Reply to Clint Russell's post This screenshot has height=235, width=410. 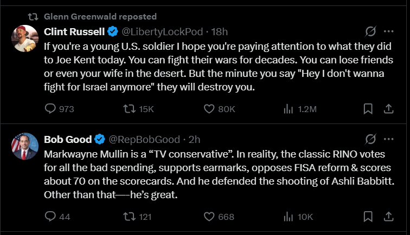point(50,109)
